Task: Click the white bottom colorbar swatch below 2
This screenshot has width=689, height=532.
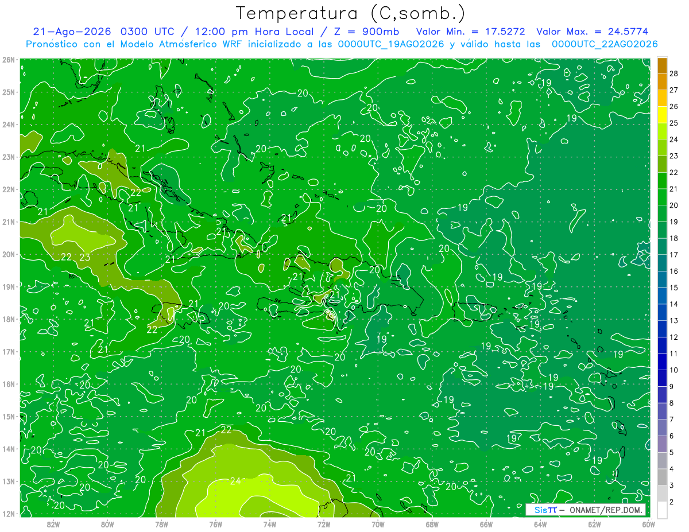Action: [662, 510]
